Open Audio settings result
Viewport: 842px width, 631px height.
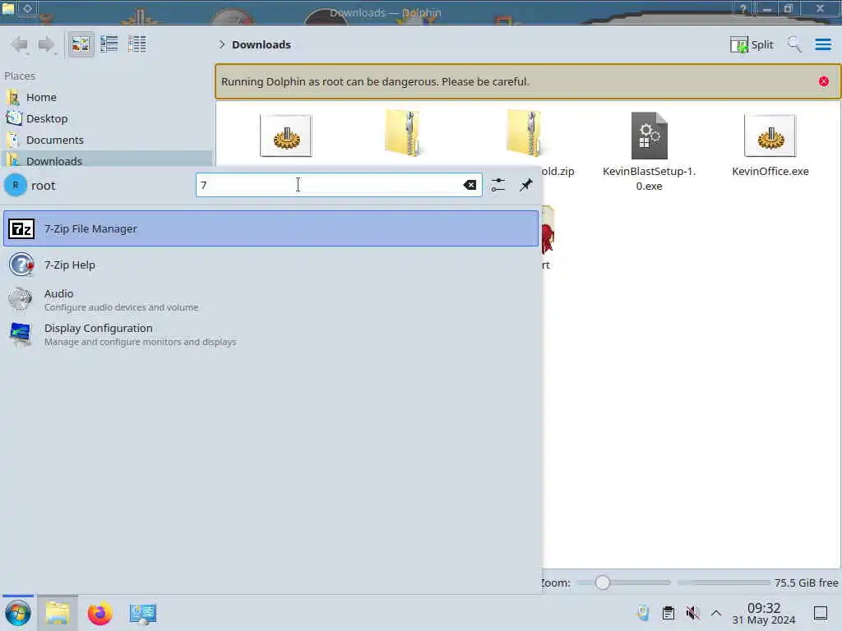tap(271, 299)
